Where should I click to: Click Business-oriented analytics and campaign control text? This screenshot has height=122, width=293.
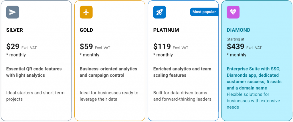tap(108, 72)
